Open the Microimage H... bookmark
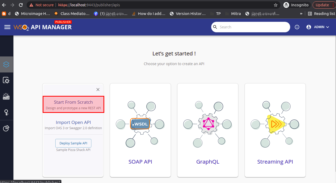The height and width of the screenshot is (183, 336). pos(32,14)
